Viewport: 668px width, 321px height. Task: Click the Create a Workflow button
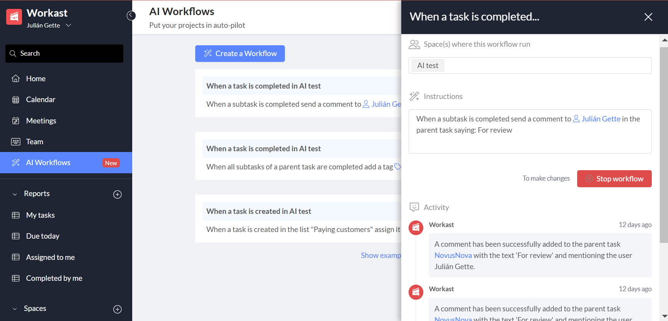pyautogui.click(x=240, y=53)
